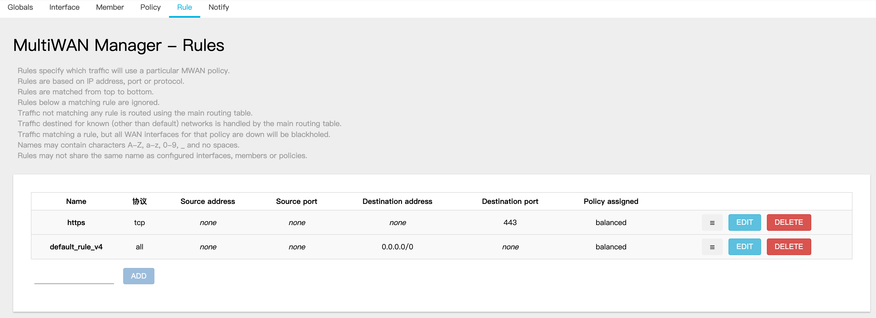Edit the default_rule_v4 rule
The height and width of the screenshot is (318, 876).
pyautogui.click(x=744, y=247)
